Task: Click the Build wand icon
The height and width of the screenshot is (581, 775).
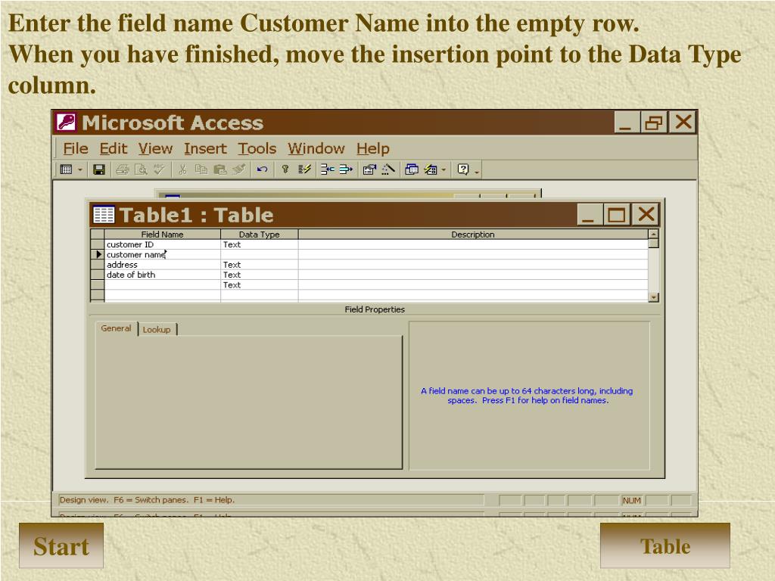Action: (x=388, y=169)
